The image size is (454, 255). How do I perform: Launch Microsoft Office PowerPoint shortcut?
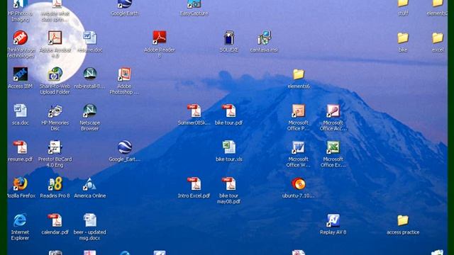click(298, 110)
